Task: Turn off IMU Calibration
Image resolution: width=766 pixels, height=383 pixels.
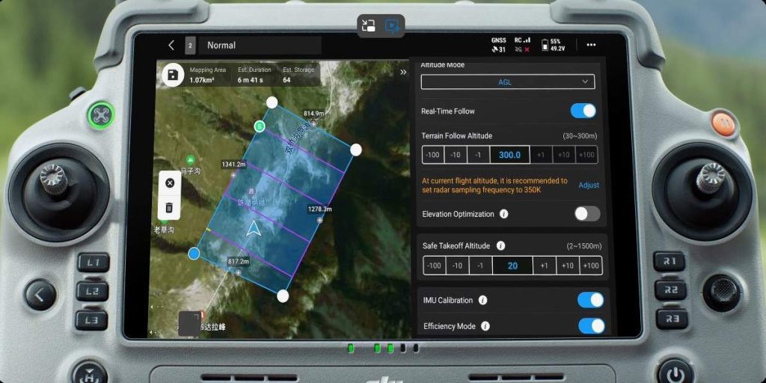Action: (590, 300)
